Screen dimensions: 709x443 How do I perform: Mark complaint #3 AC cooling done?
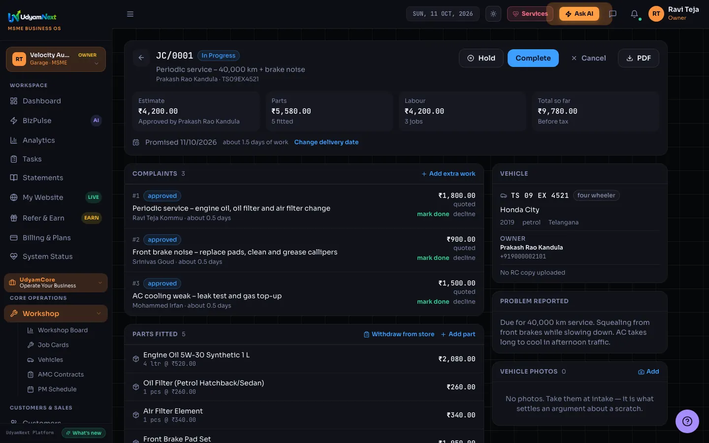tap(433, 302)
